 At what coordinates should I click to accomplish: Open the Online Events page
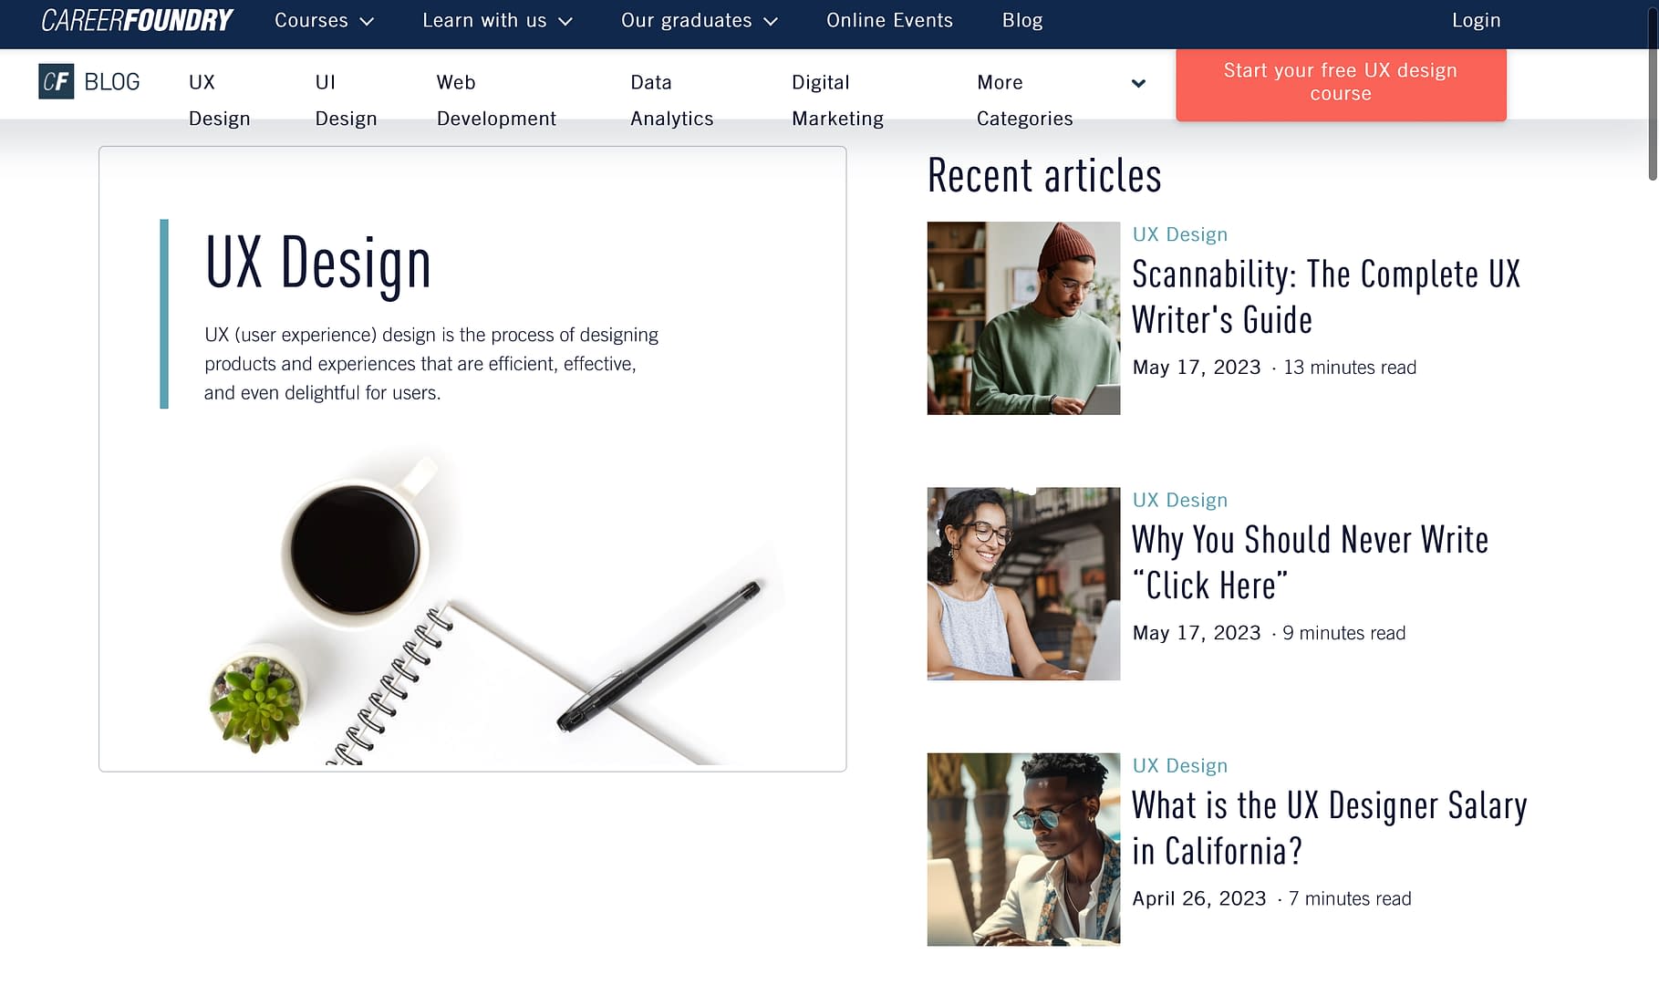[x=889, y=19]
